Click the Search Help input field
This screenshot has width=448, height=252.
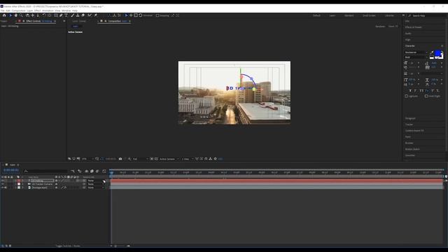pos(426,15)
